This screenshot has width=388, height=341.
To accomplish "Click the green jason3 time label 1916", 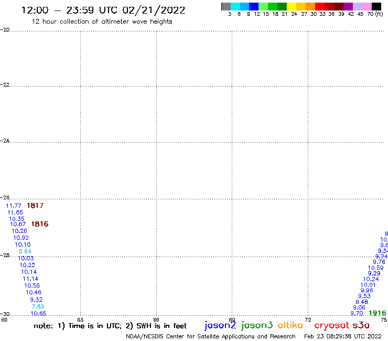I will [x=378, y=313].
